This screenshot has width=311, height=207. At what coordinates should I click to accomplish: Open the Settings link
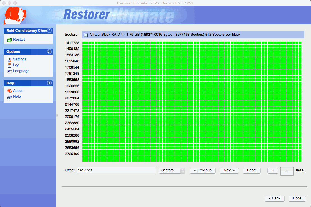click(20, 59)
